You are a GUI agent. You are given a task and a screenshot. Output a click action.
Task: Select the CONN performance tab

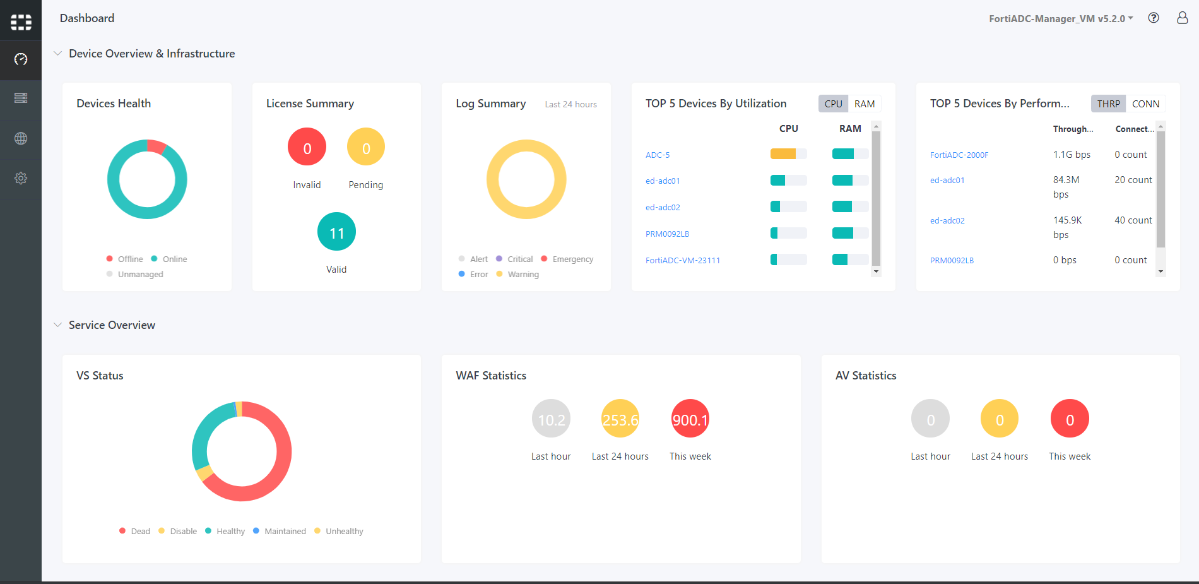1145,104
